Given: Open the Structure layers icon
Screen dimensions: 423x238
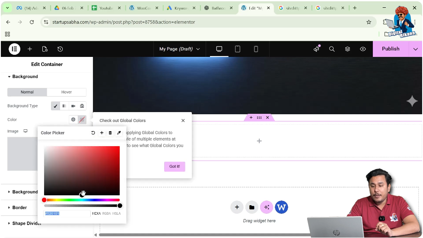Looking at the screenshot, I should [x=347, y=49].
